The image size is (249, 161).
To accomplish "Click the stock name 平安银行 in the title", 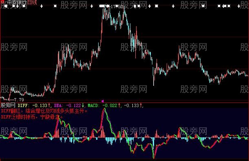I will point(17,2).
